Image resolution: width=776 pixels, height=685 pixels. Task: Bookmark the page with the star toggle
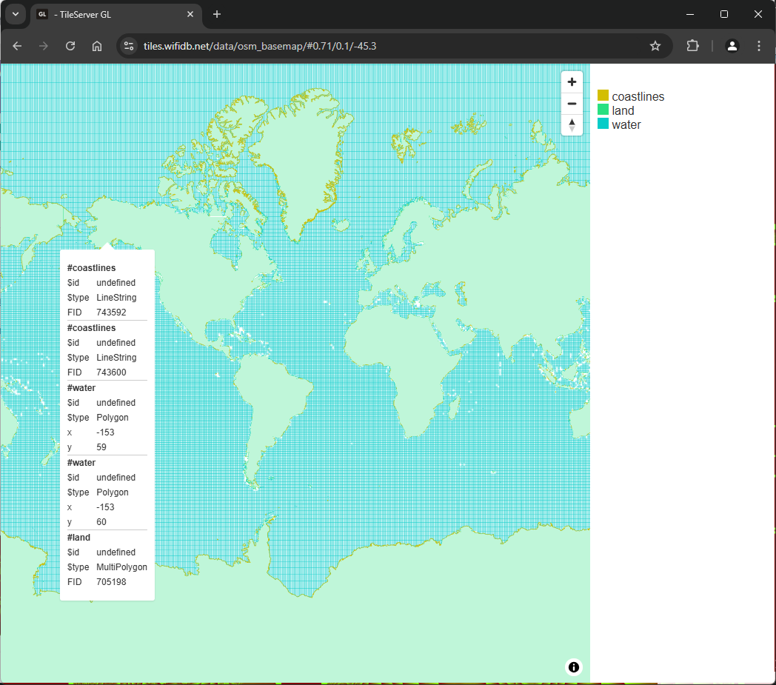click(655, 45)
